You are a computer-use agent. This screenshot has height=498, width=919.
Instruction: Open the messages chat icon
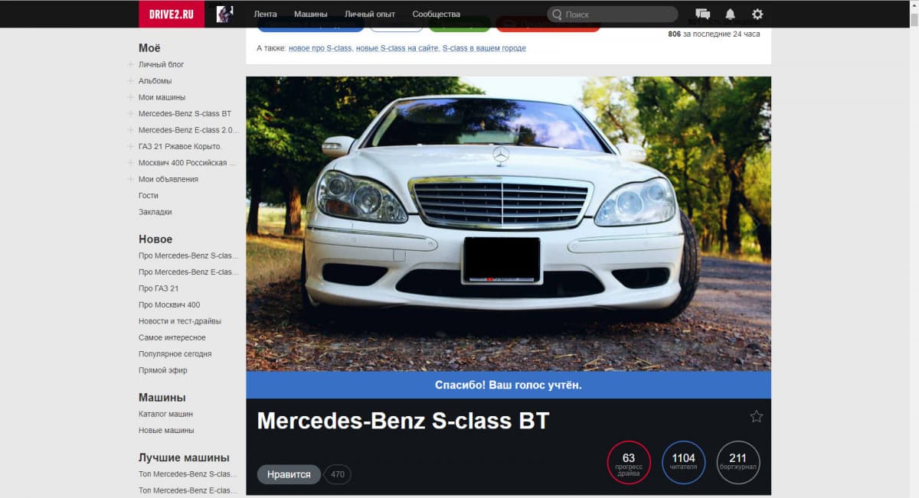[x=702, y=14]
